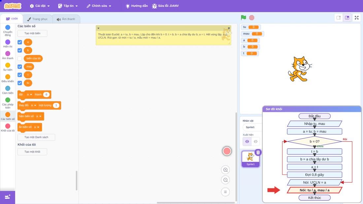Hide sprite with crossed-eye button

(255, 142)
